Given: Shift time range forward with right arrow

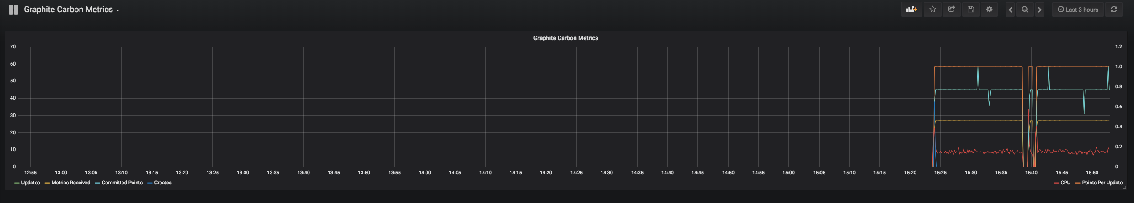Looking at the screenshot, I should (1040, 10).
